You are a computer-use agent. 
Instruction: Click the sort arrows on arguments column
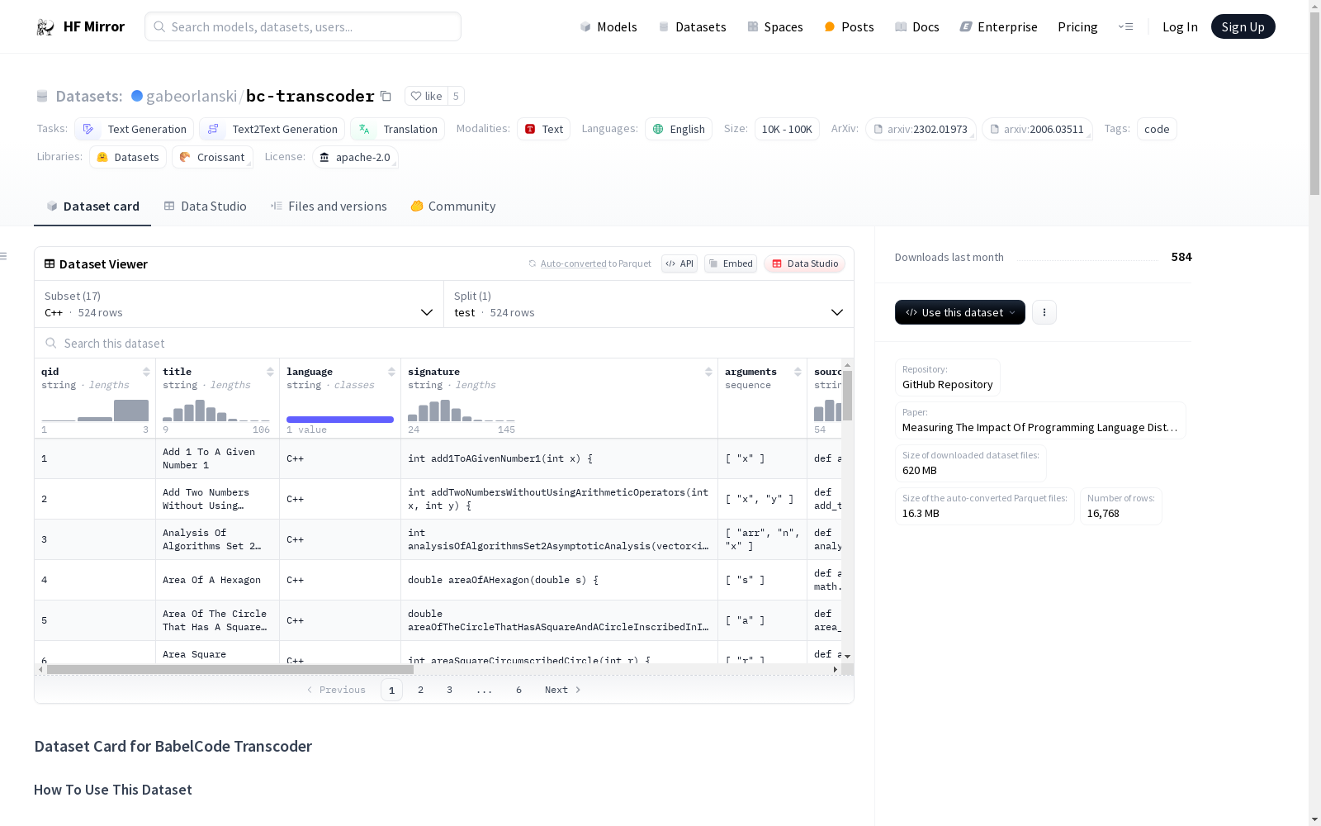point(798,372)
